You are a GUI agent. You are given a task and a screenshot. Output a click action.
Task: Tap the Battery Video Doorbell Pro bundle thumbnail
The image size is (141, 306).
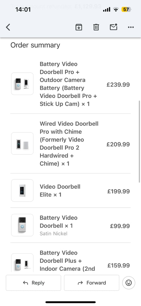pos(22,84)
